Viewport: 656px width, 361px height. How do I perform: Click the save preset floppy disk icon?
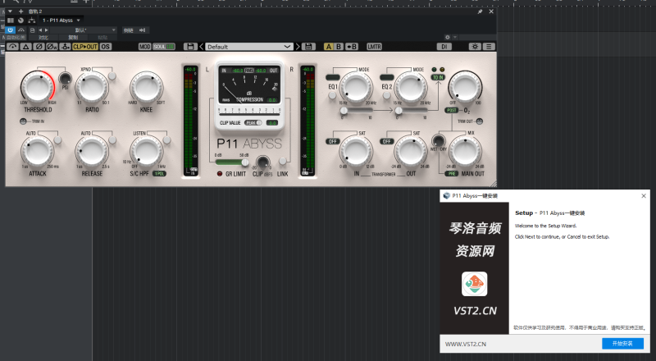pyautogui.click(x=308, y=47)
